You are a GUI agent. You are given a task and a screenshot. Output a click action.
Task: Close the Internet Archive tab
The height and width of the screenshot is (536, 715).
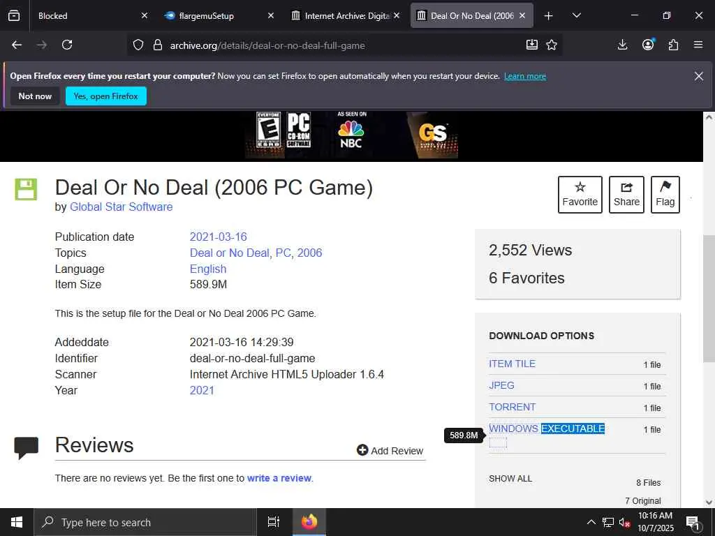coord(397,15)
